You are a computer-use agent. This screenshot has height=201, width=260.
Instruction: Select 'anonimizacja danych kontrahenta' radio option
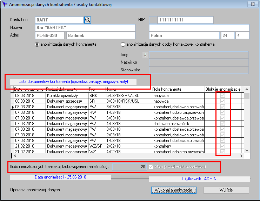pyautogui.click(x=37, y=45)
